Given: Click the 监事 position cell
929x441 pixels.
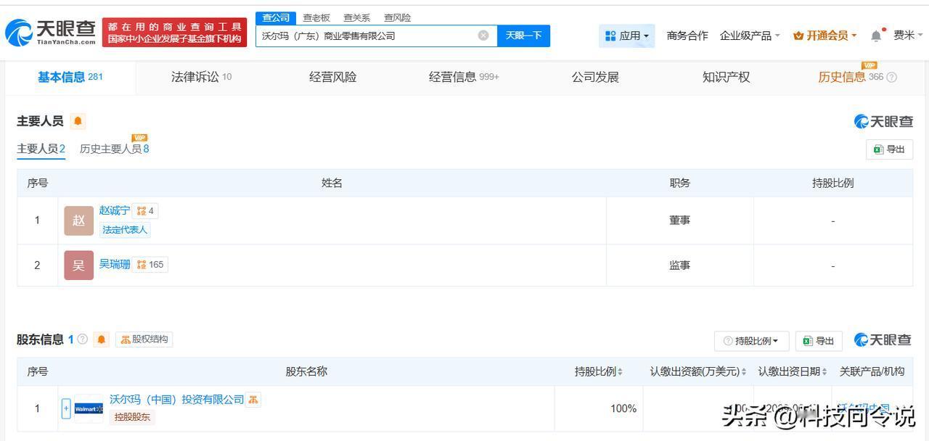Looking at the screenshot, I should click(680, 265).
